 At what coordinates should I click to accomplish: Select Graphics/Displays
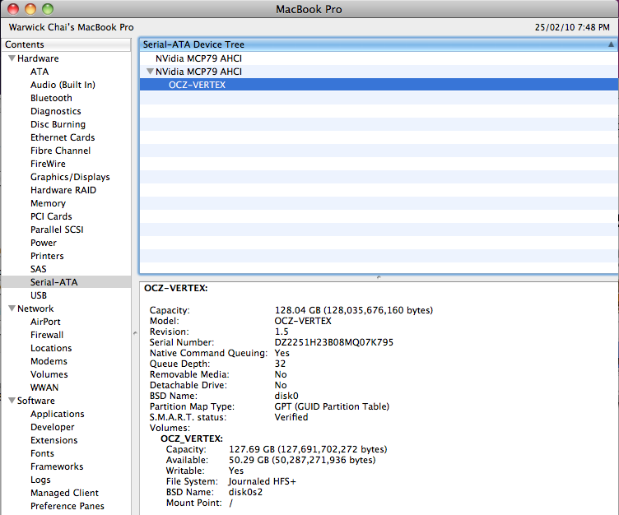(70, 177)
